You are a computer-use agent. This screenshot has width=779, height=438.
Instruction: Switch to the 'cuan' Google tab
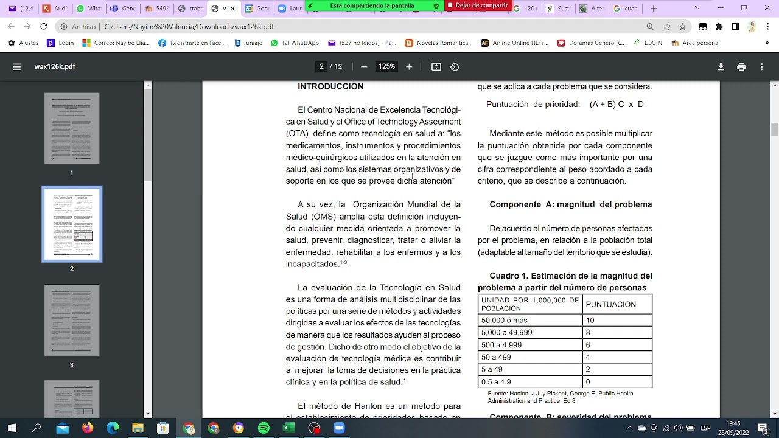pyautogui.click(x=625, y=9)
